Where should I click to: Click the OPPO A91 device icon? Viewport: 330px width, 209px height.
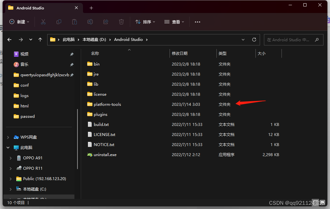click(x=19, y=158)
